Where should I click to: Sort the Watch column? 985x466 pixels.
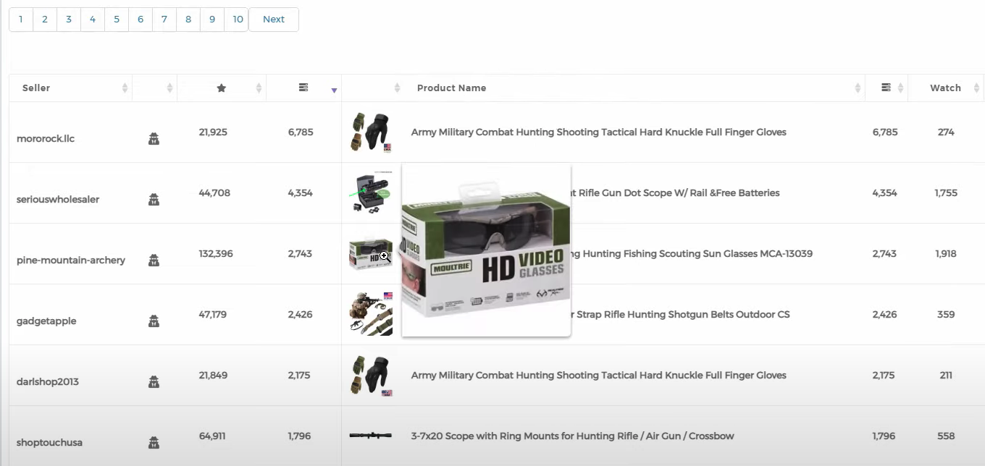[x=945, y=88]
